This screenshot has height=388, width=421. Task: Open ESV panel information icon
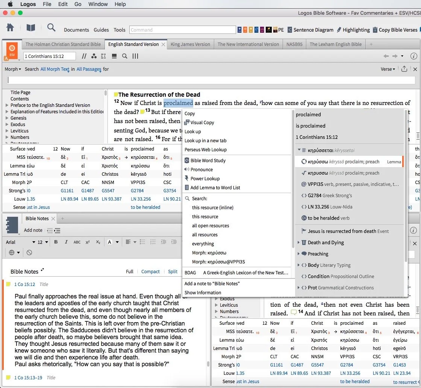click(x=413, y=56)
